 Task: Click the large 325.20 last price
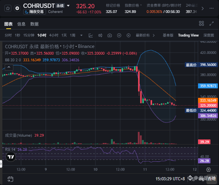[x=85, y=6]
